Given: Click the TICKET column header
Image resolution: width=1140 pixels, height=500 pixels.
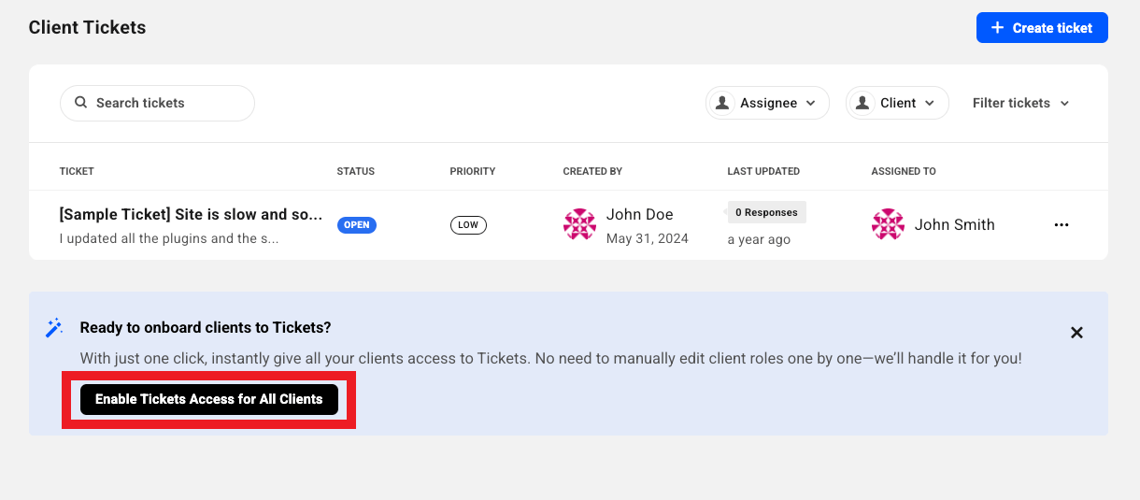Looking at the screenshot, I should tap(77, 171).
